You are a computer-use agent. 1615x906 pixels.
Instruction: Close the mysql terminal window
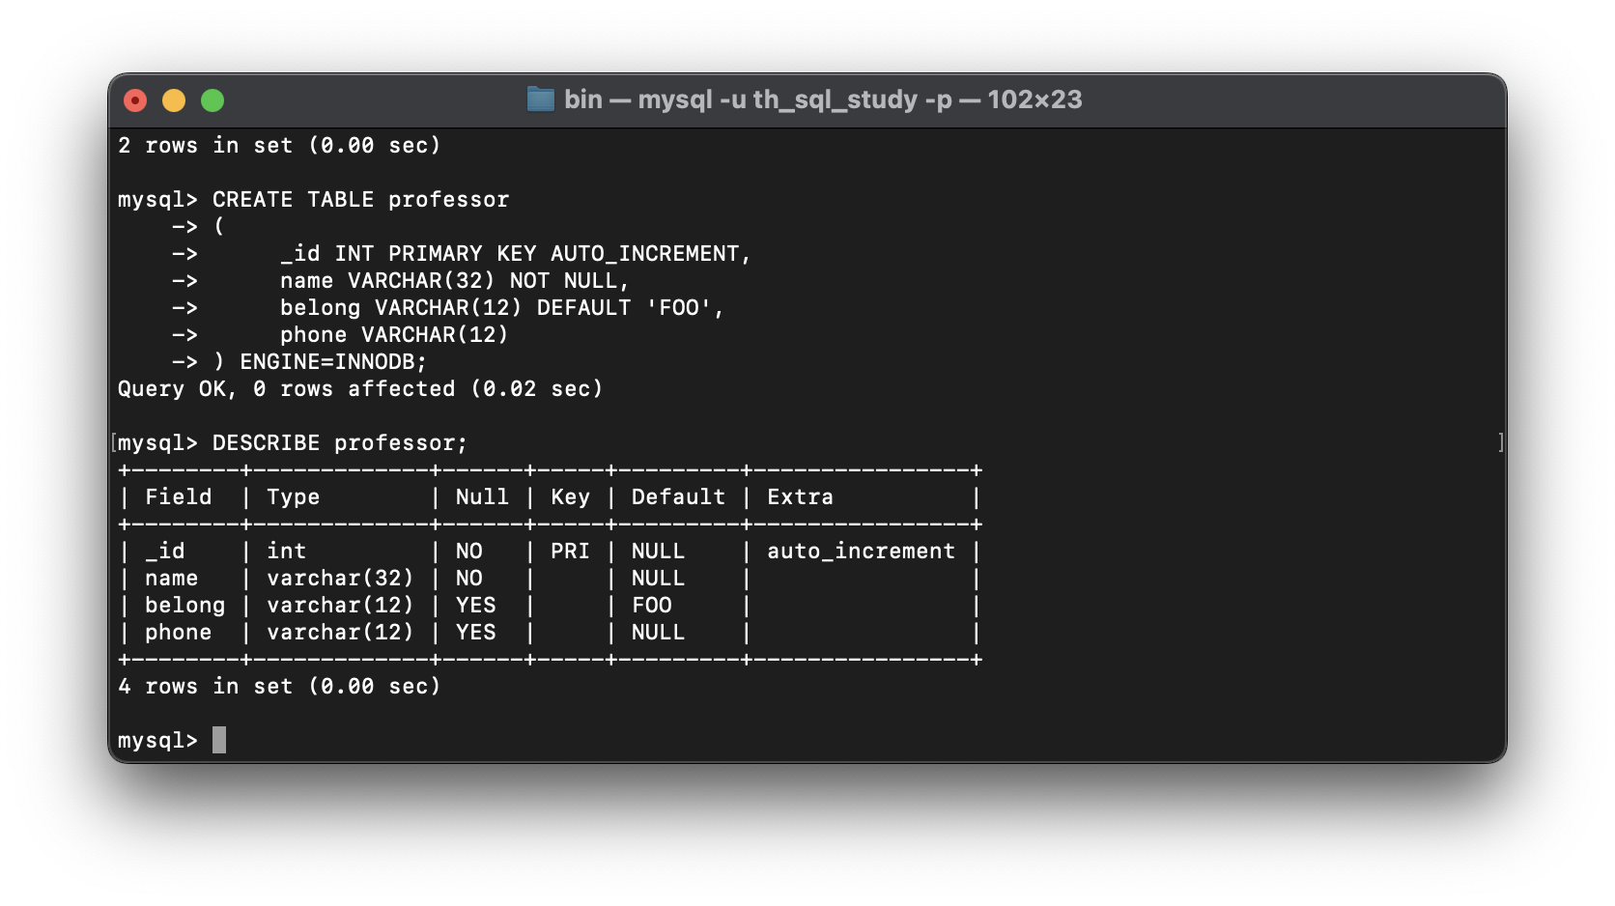(135, 100)
